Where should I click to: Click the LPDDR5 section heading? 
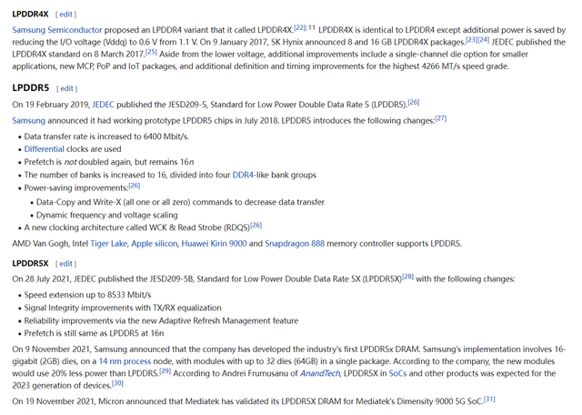point(31,87)
